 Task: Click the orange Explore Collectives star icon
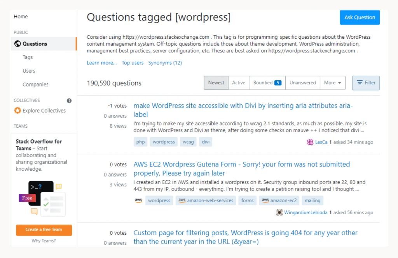(x=17, y=111)
